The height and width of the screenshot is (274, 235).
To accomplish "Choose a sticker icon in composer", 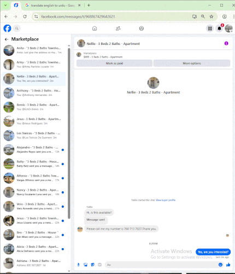I will tap(92, 265).
